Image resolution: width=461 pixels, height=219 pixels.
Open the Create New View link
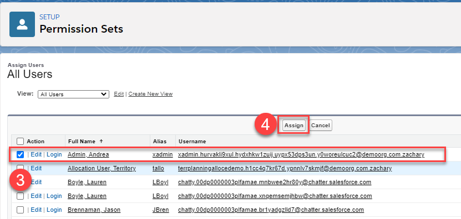coord(150,94)
